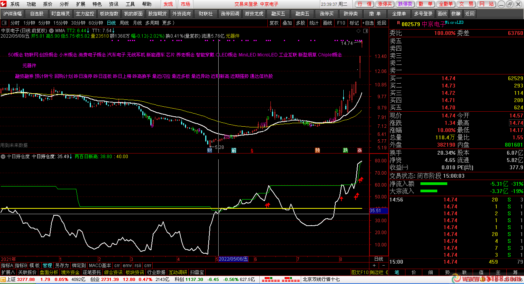The height and width of the screenshot is (284, 524).
Task: Click the diamond icon above chart
Action: 358,30
